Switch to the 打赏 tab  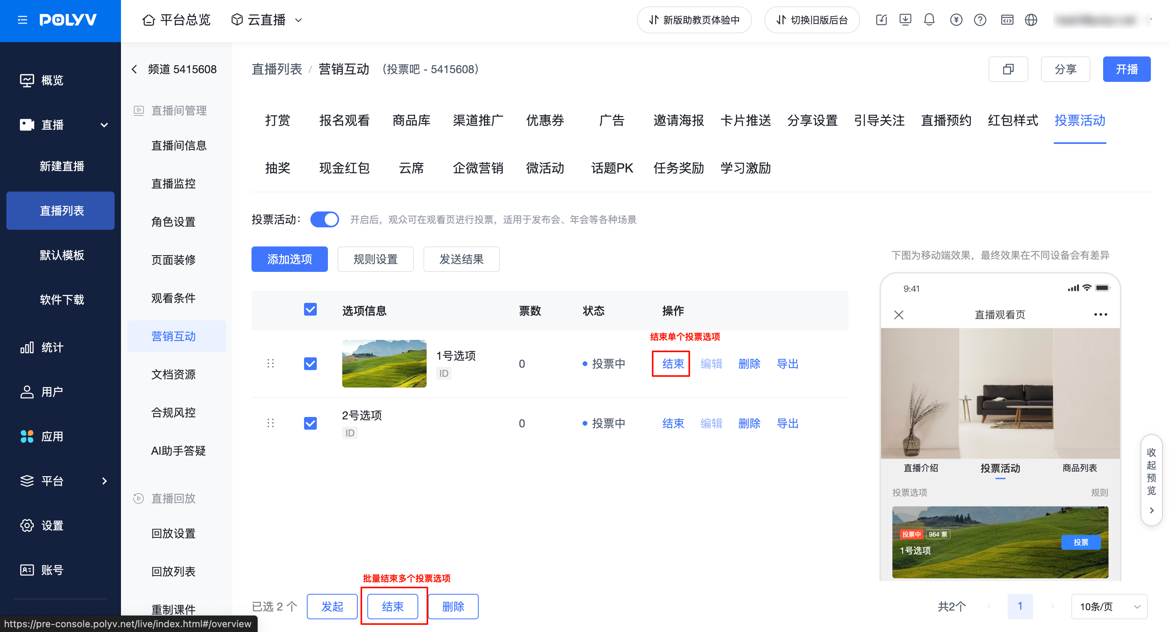(277, 120)
